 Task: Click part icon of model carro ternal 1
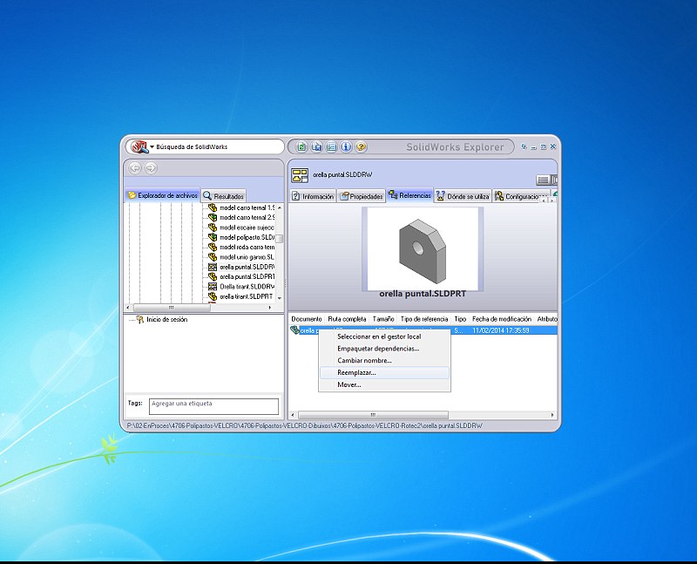(213, 207)
